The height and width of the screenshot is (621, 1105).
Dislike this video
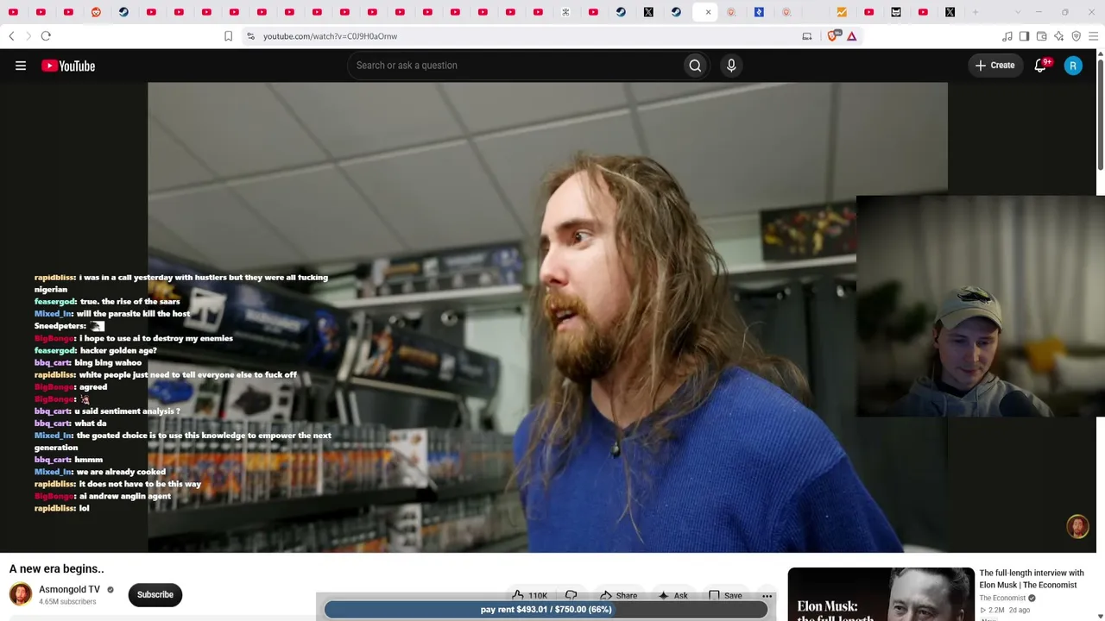[x=571, y=595]
